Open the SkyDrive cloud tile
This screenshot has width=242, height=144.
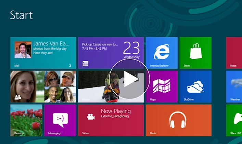[x=195, y=87]
